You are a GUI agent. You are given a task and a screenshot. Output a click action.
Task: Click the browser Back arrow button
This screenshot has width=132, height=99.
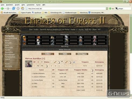2,9
